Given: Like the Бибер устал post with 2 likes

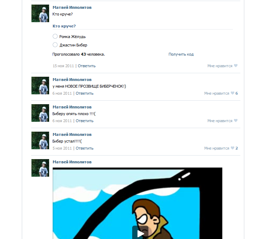Looking at the screenshot, I should [221, 148].
